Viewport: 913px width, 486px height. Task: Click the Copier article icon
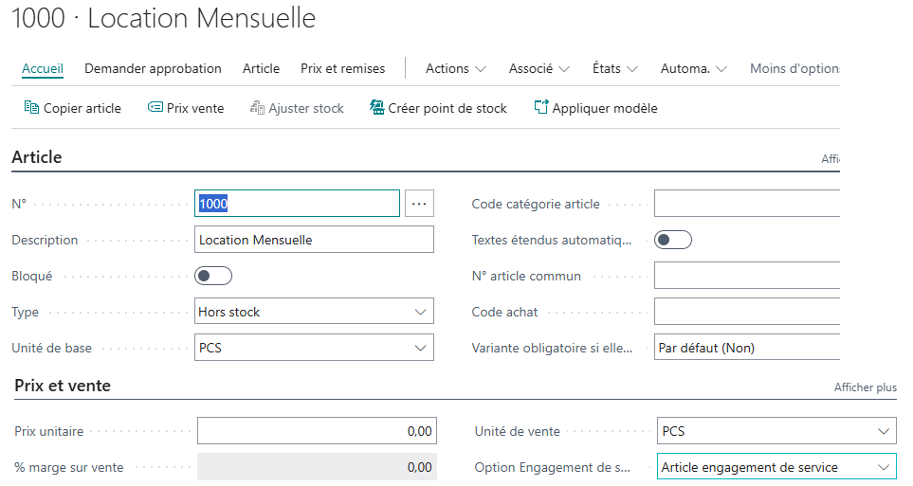31,108
